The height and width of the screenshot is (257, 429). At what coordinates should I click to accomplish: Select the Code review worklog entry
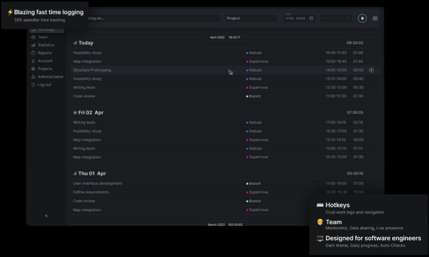[x=85, y=96]
